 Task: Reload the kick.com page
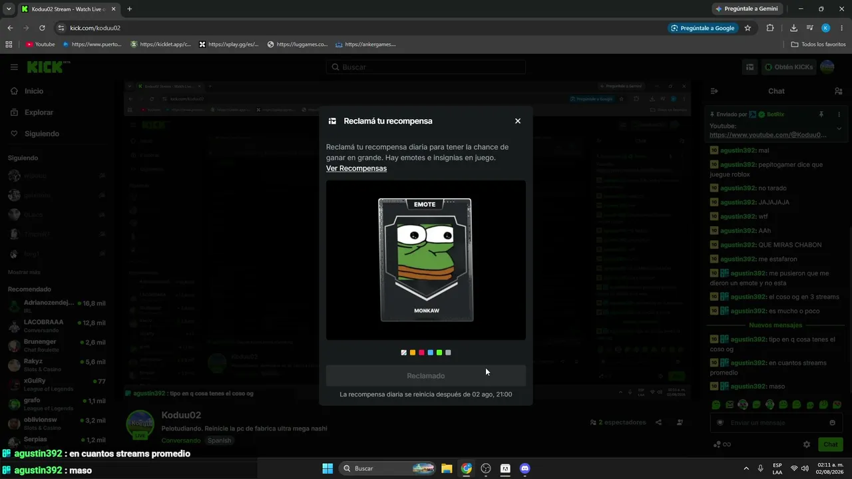(42, 28)
